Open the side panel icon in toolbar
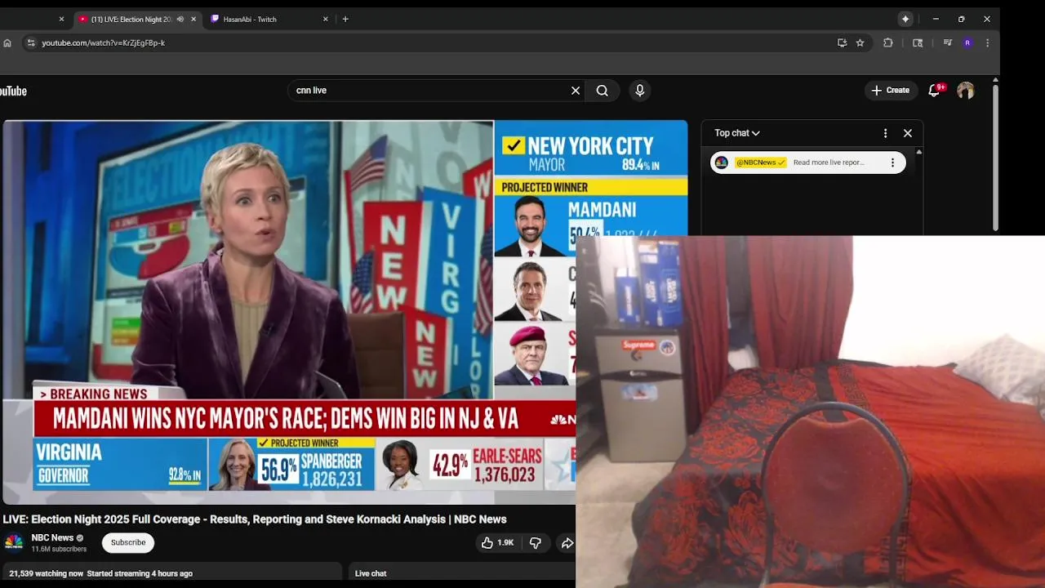 pyautogui.click(x=918, y=42)
